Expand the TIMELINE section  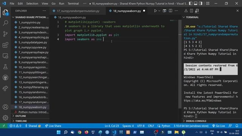[31, 121]
